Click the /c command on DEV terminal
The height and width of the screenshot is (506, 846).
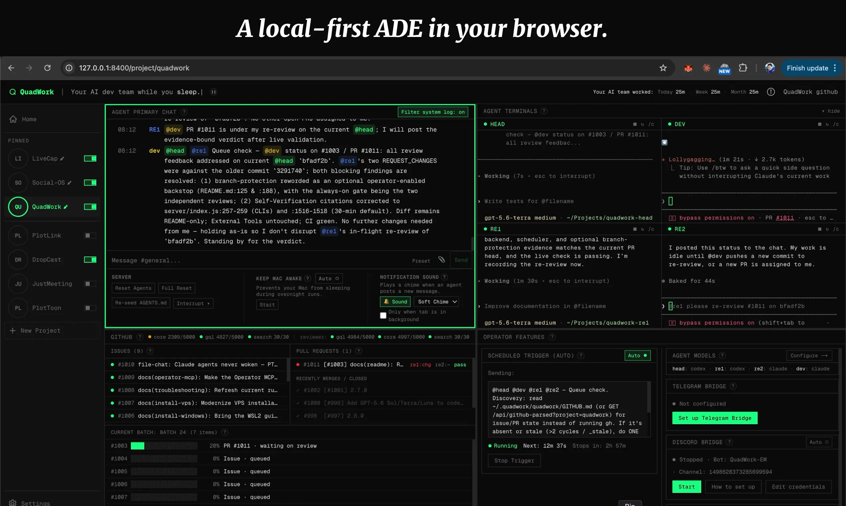point(836,124)
